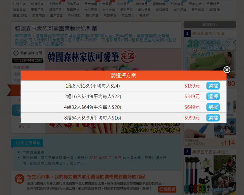Go to 衛浴用品 category
Viewport: 244px width, 195px height.
55,10
